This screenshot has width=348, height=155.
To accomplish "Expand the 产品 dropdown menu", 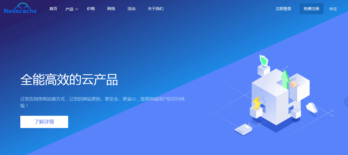I will 72,9.
